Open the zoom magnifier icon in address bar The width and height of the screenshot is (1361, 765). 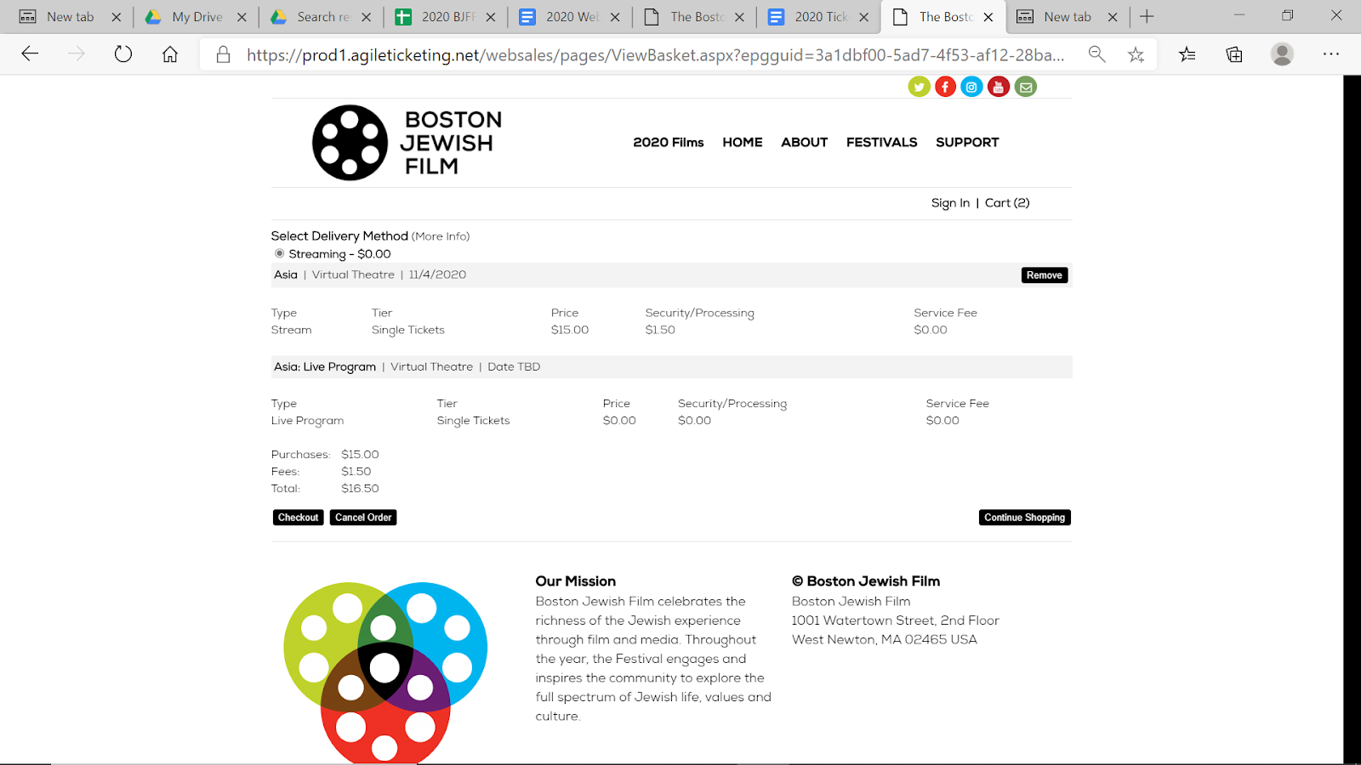pyautogui.click(x=1097, y=54)
